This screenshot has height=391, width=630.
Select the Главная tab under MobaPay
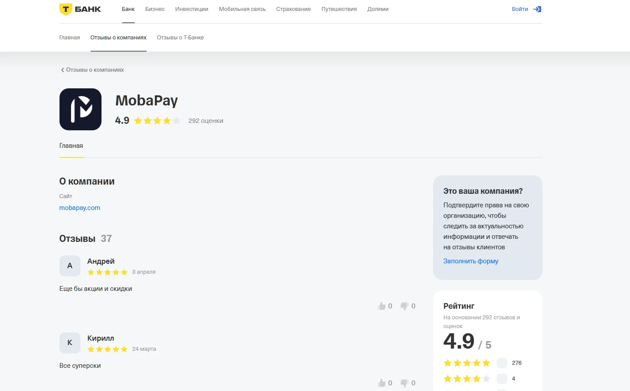pos(71,146)
